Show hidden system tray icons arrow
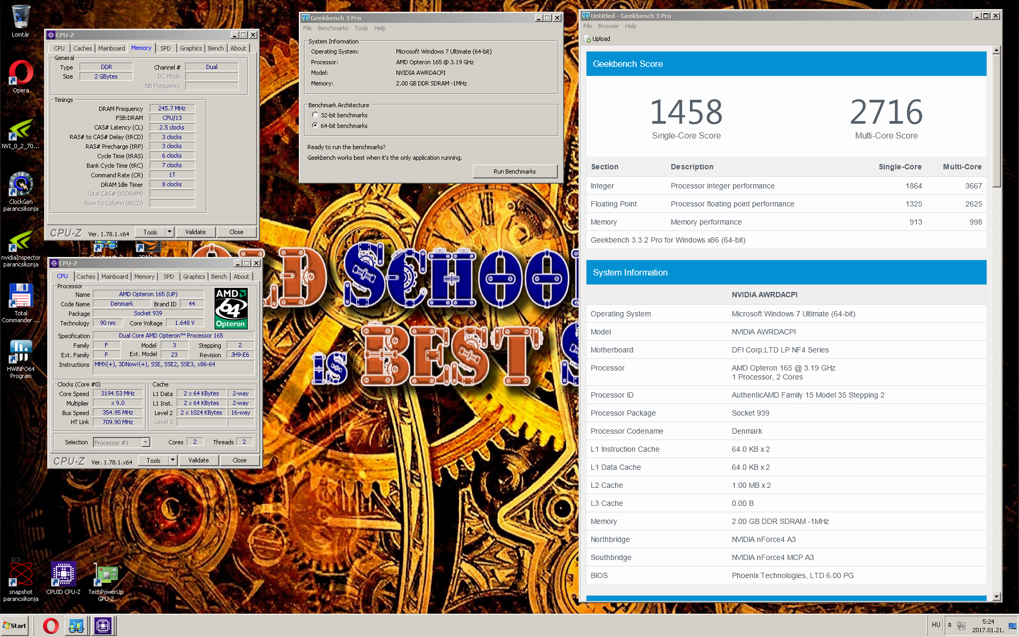This screenshot has height=637, width=1019. 949,625
